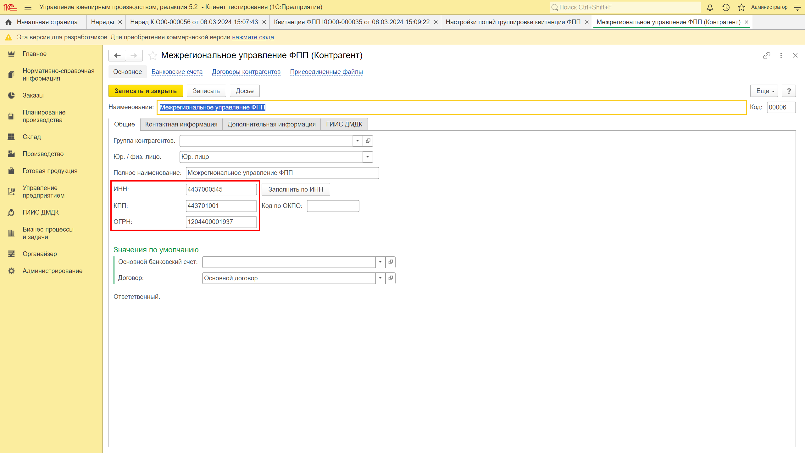This screenshot has height=453, width=805.
Task: Open the favorites star in title bar
Action: point(741,7)
